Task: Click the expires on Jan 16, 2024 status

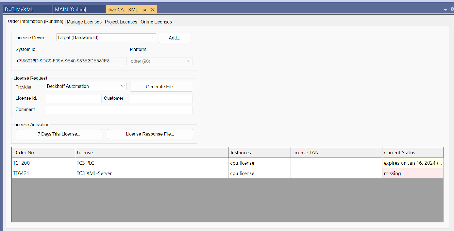Action: tap(413, 163)
